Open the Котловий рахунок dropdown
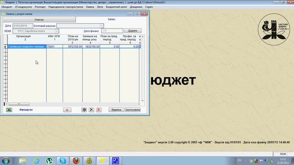Viewport: 294px width, 165px height. pos(102,26)
